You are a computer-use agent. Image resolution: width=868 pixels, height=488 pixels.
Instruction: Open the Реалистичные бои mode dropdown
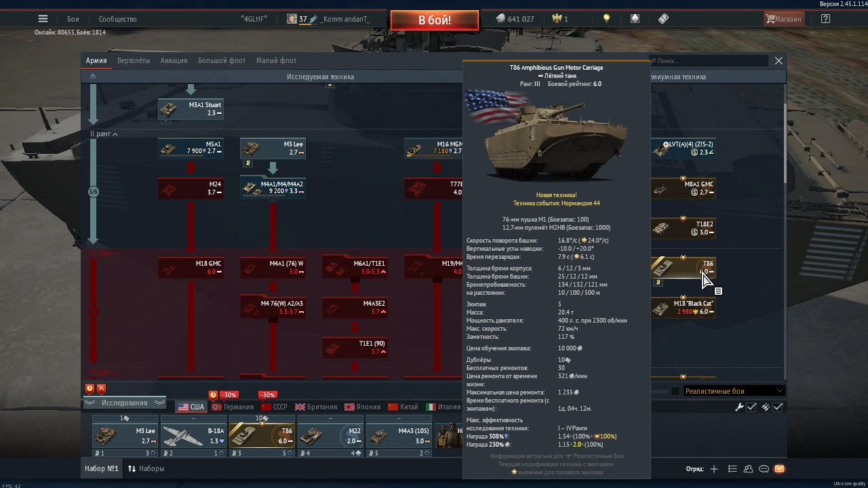coord(734,391)
